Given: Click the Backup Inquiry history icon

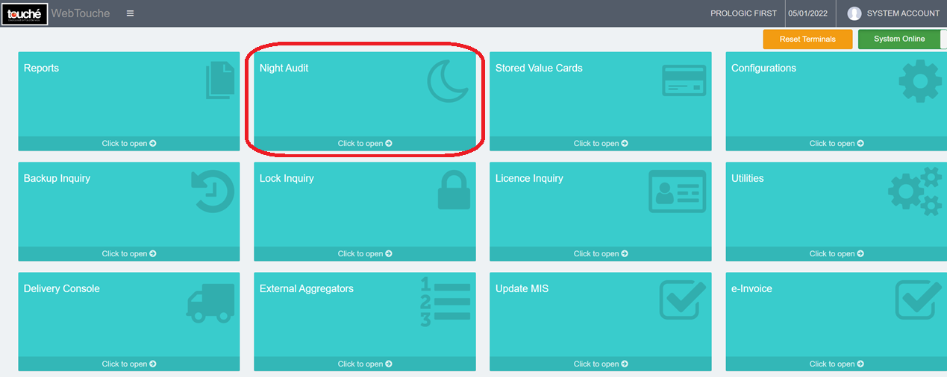Looking at the screenshot, I should [x=213, y=191].
